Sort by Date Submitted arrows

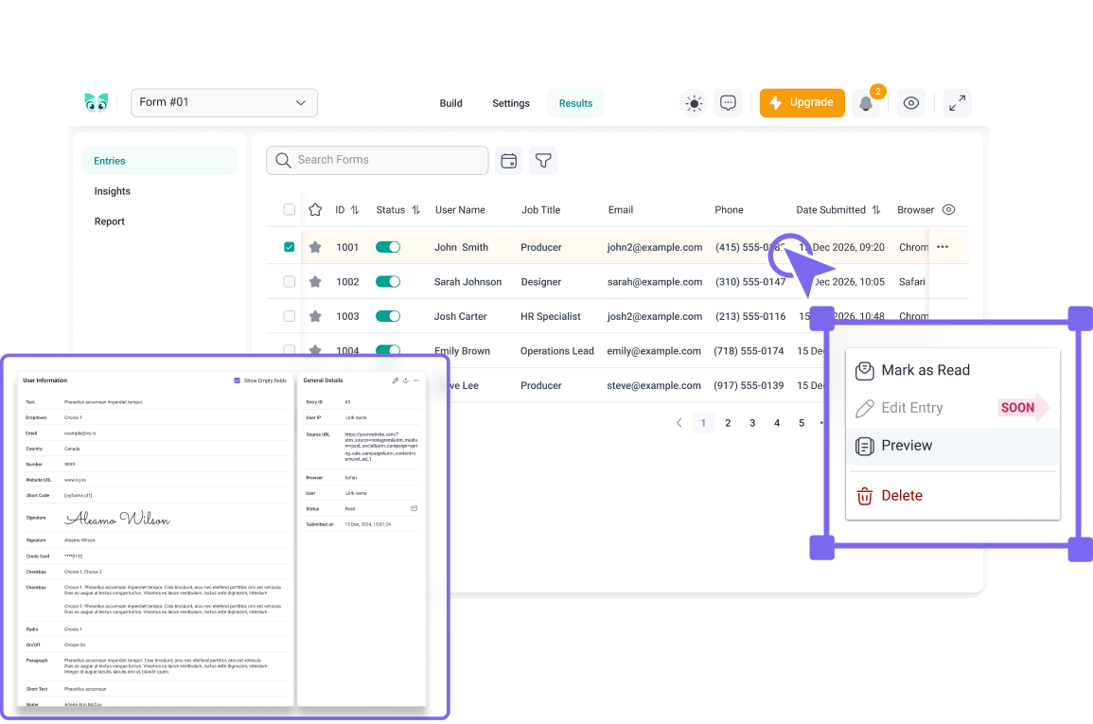[x=876, y=210]
